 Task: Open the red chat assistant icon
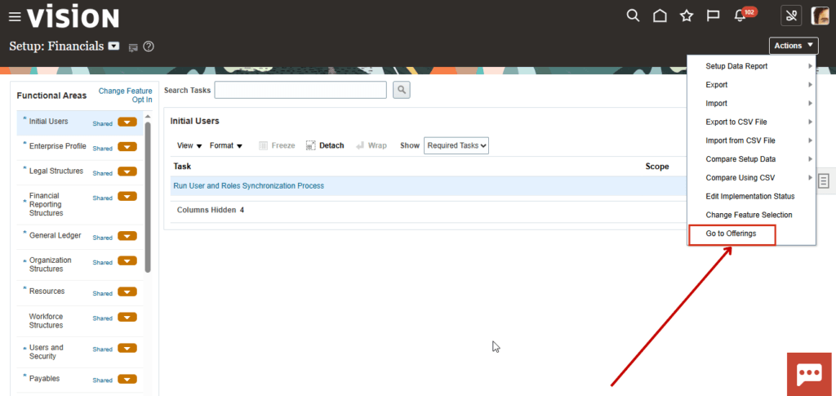pos(809,374)
